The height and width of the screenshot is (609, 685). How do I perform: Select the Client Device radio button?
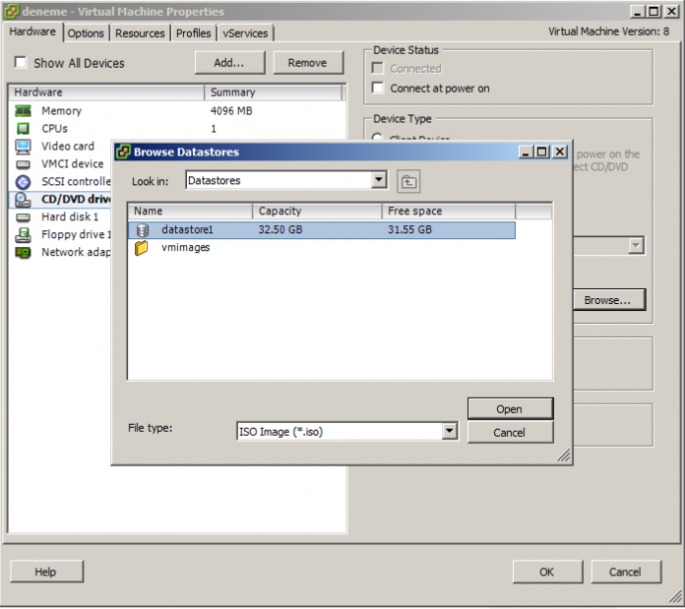[379, 139]
